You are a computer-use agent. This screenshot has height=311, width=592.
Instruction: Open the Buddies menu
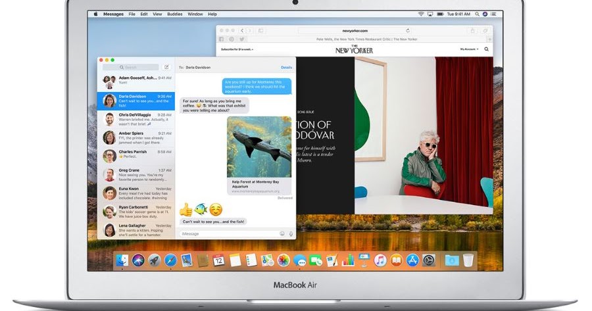(175, 14)
